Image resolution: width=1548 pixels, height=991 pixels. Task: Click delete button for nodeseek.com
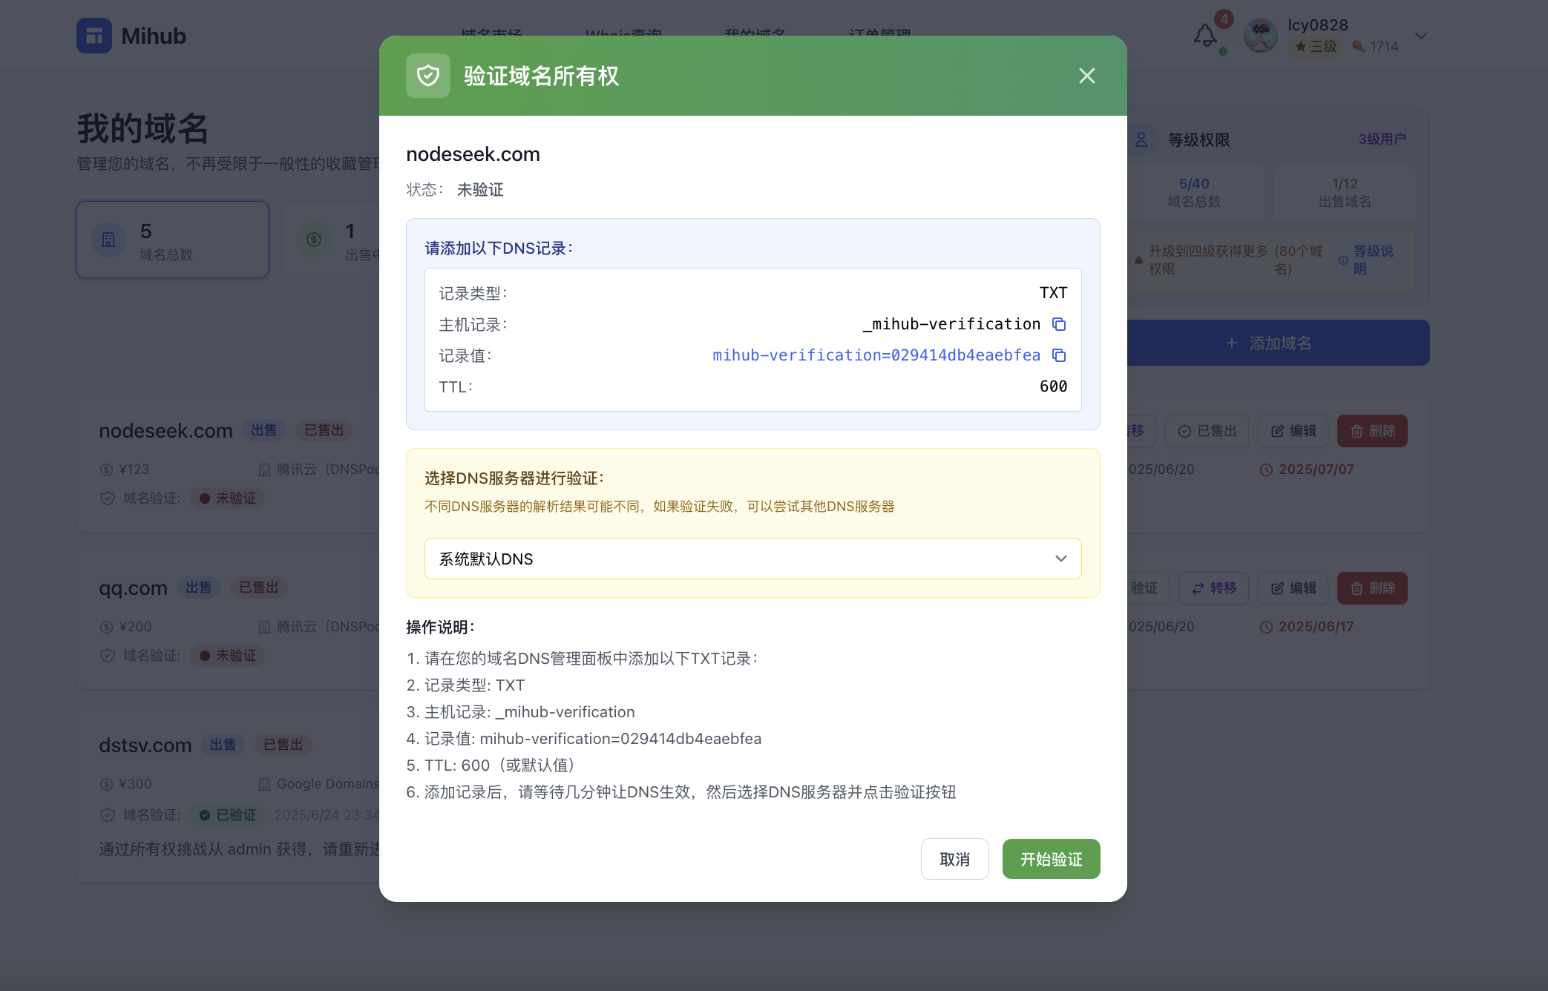click(x=1371, y=431)
